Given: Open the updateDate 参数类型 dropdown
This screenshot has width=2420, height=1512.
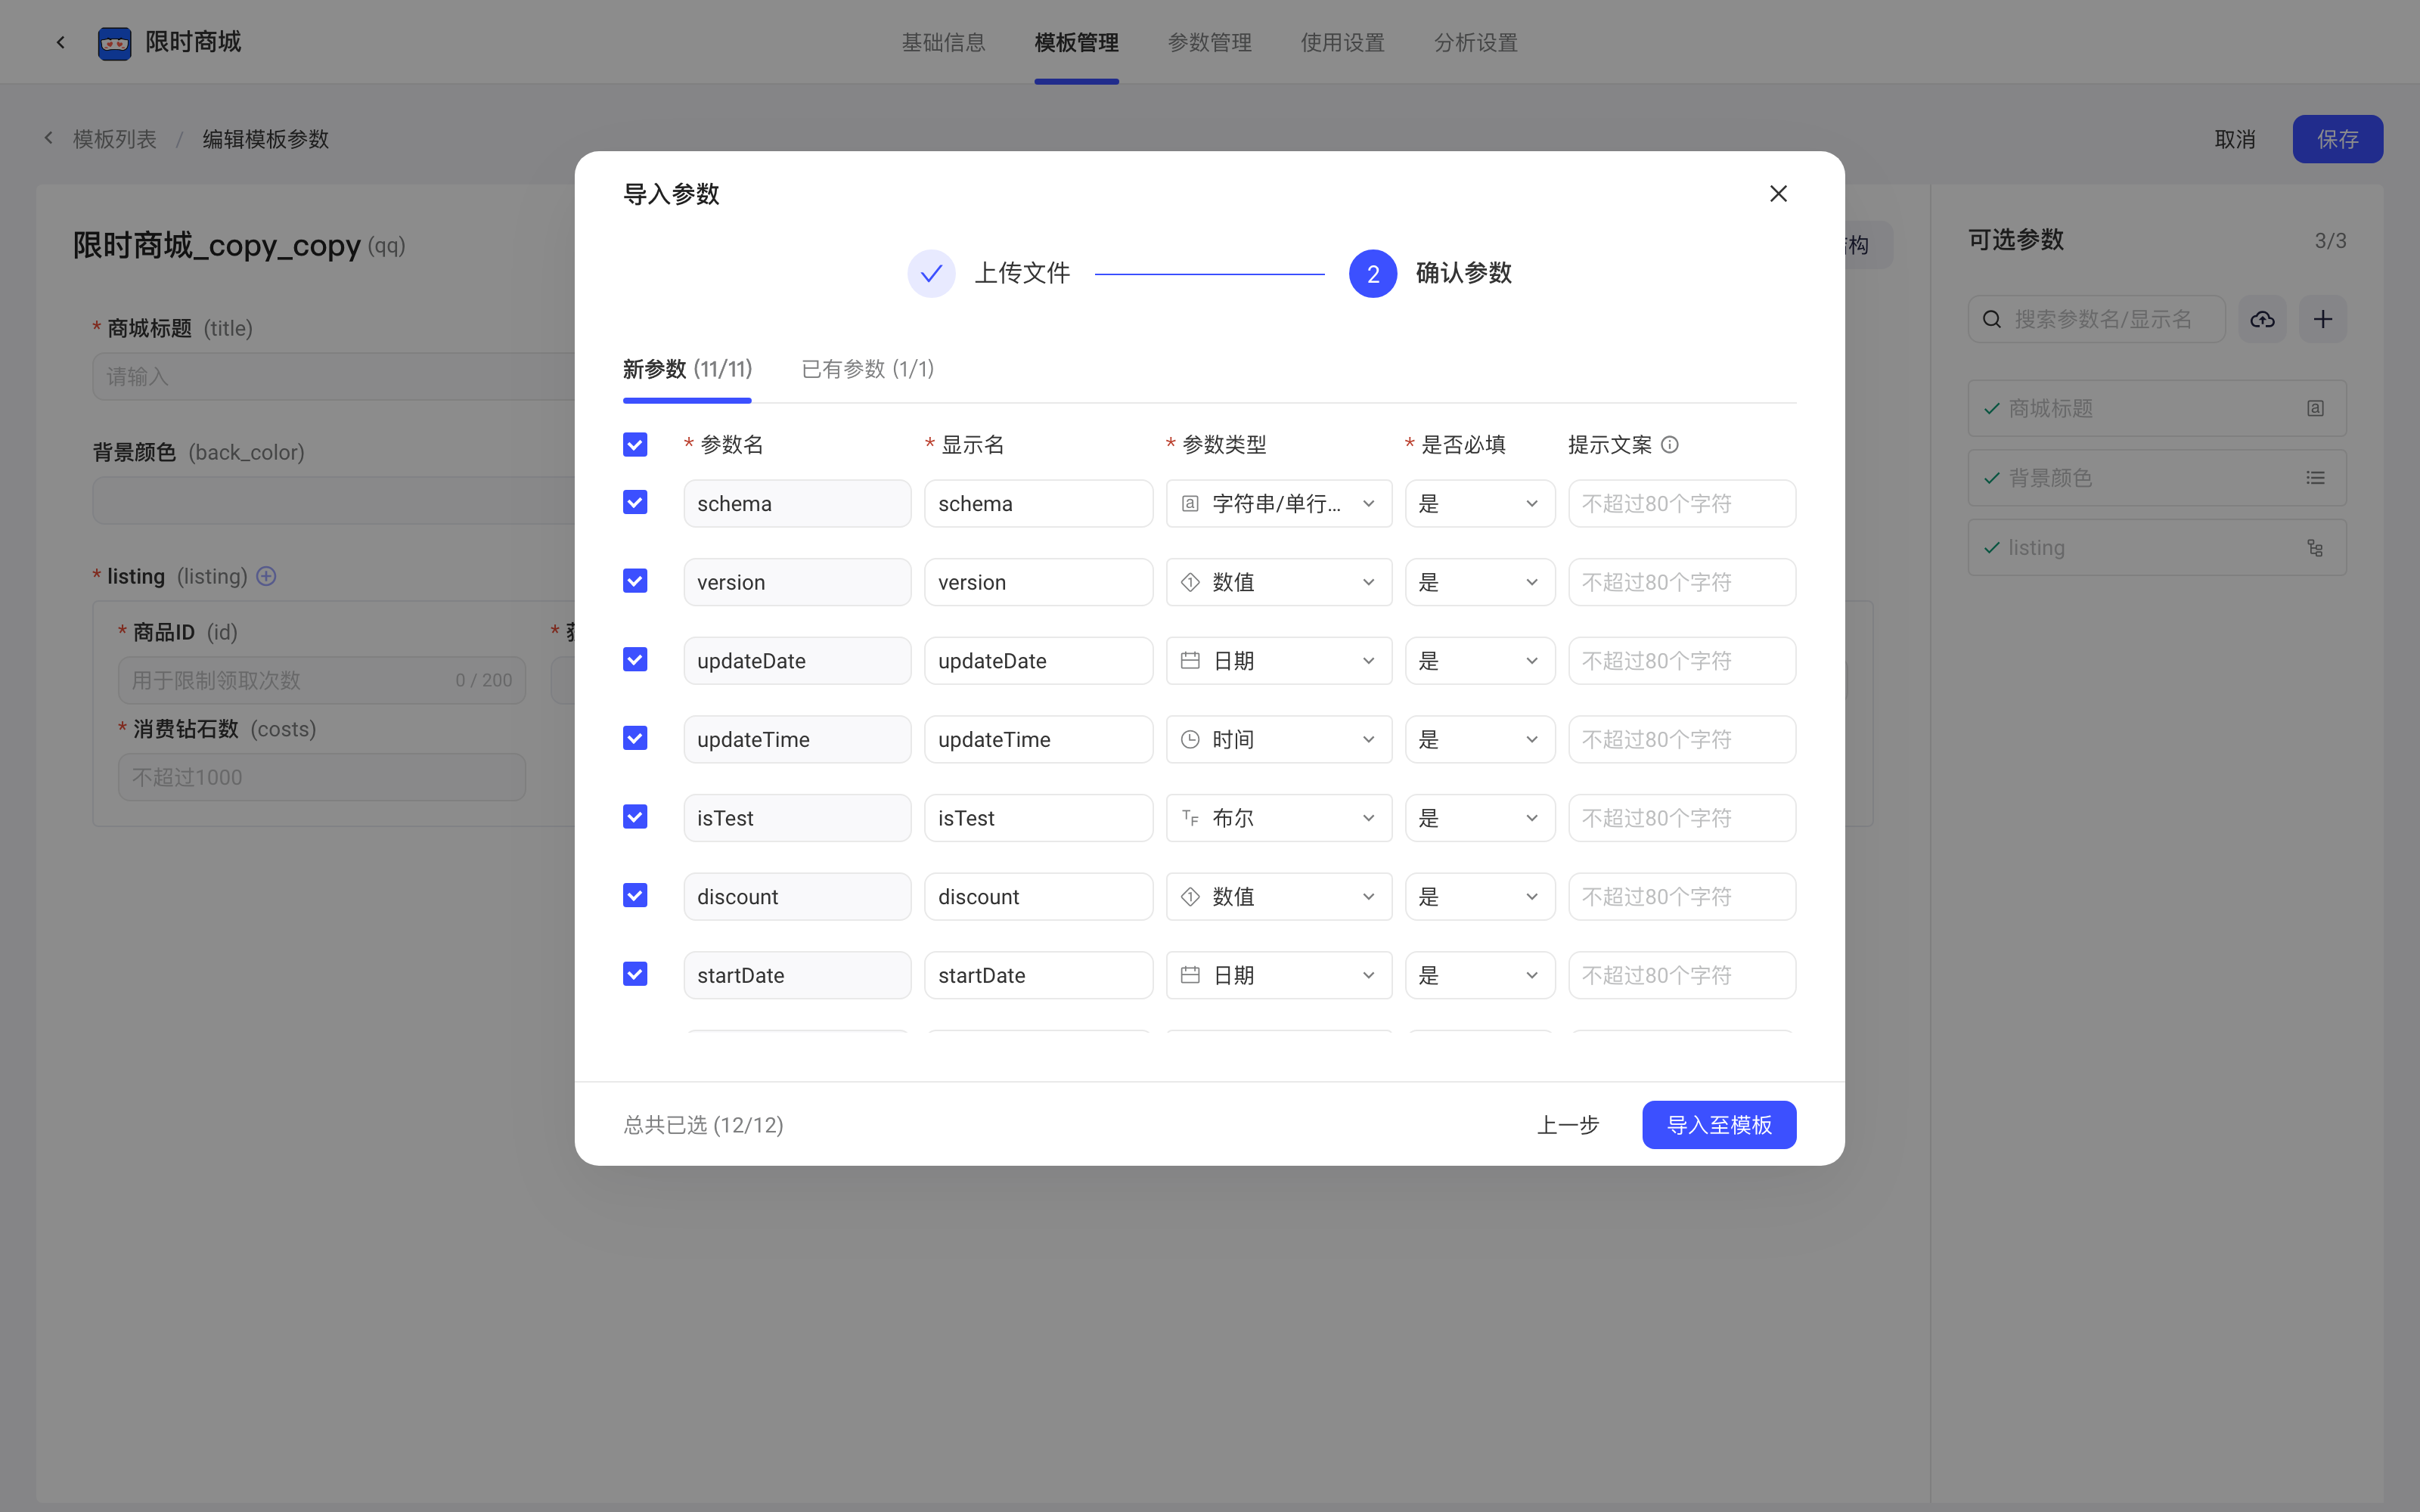Looking at the screenshot, I should [x=1279, y=661].
